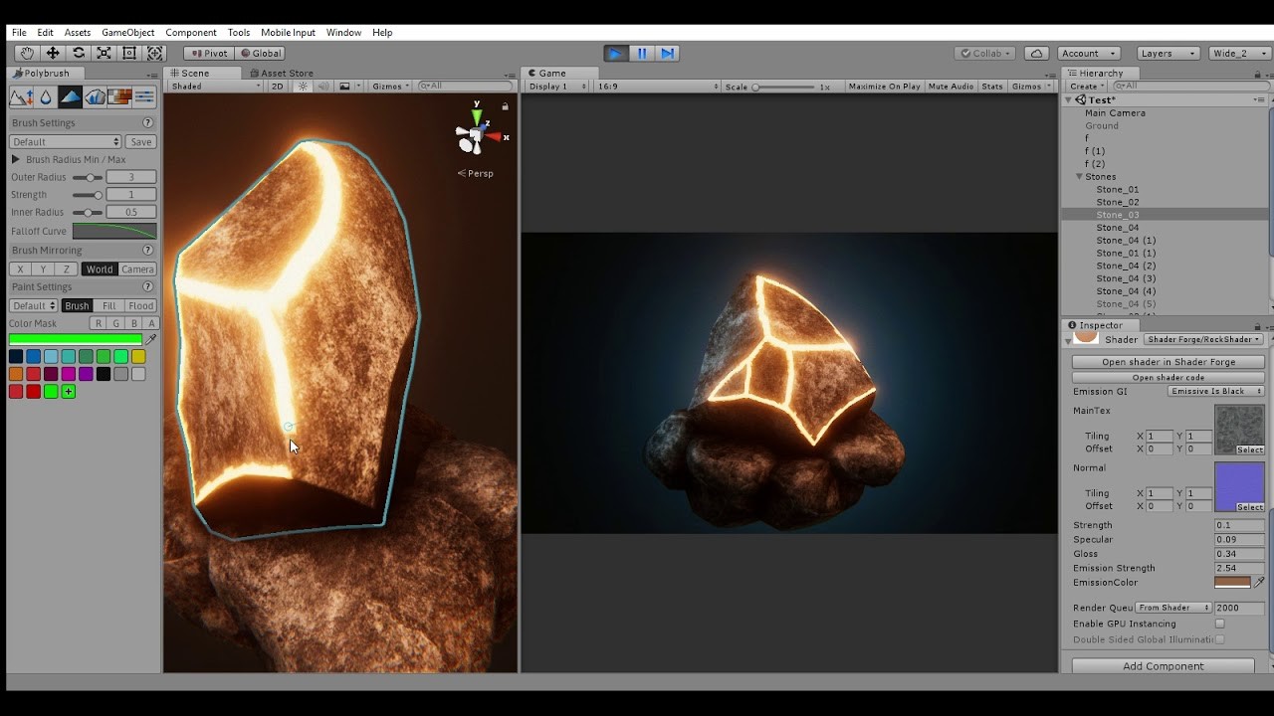
Task: Open the Layers dropdown in the toolbar
Action: [1168, 53]
